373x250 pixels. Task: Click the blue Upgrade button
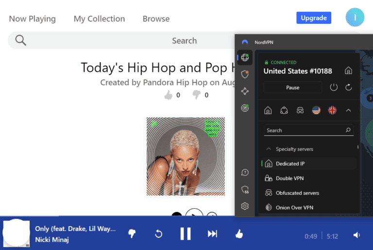click(x=313, y=18)
